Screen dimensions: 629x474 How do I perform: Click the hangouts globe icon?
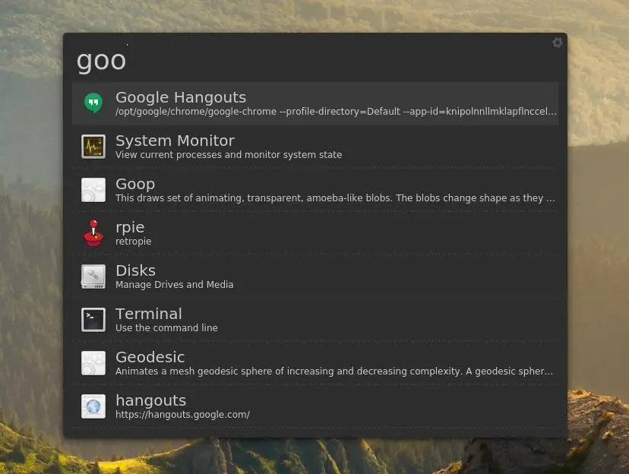tap(93, 406)
